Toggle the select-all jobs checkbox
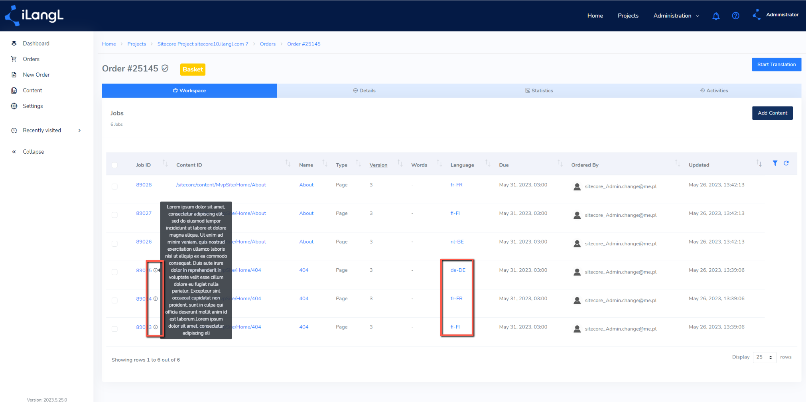This screenshot has height=402, width=806. tap(114, 165)
